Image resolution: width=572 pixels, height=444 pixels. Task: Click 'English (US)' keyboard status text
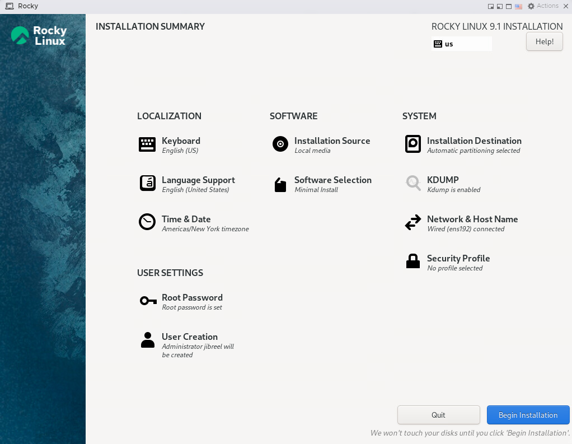[180, 151]
